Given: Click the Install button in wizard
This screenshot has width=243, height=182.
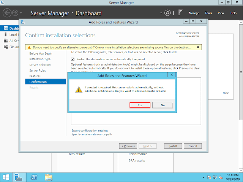Looking at the screenshot, I should point(173,146).
